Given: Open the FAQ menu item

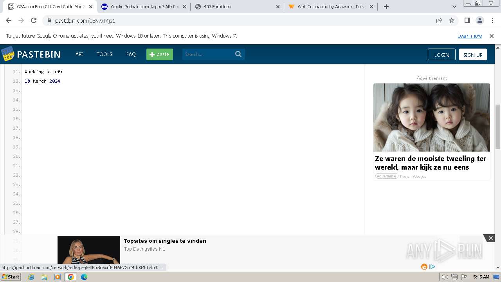Looking at the screenshot, I should pos(131,54).
